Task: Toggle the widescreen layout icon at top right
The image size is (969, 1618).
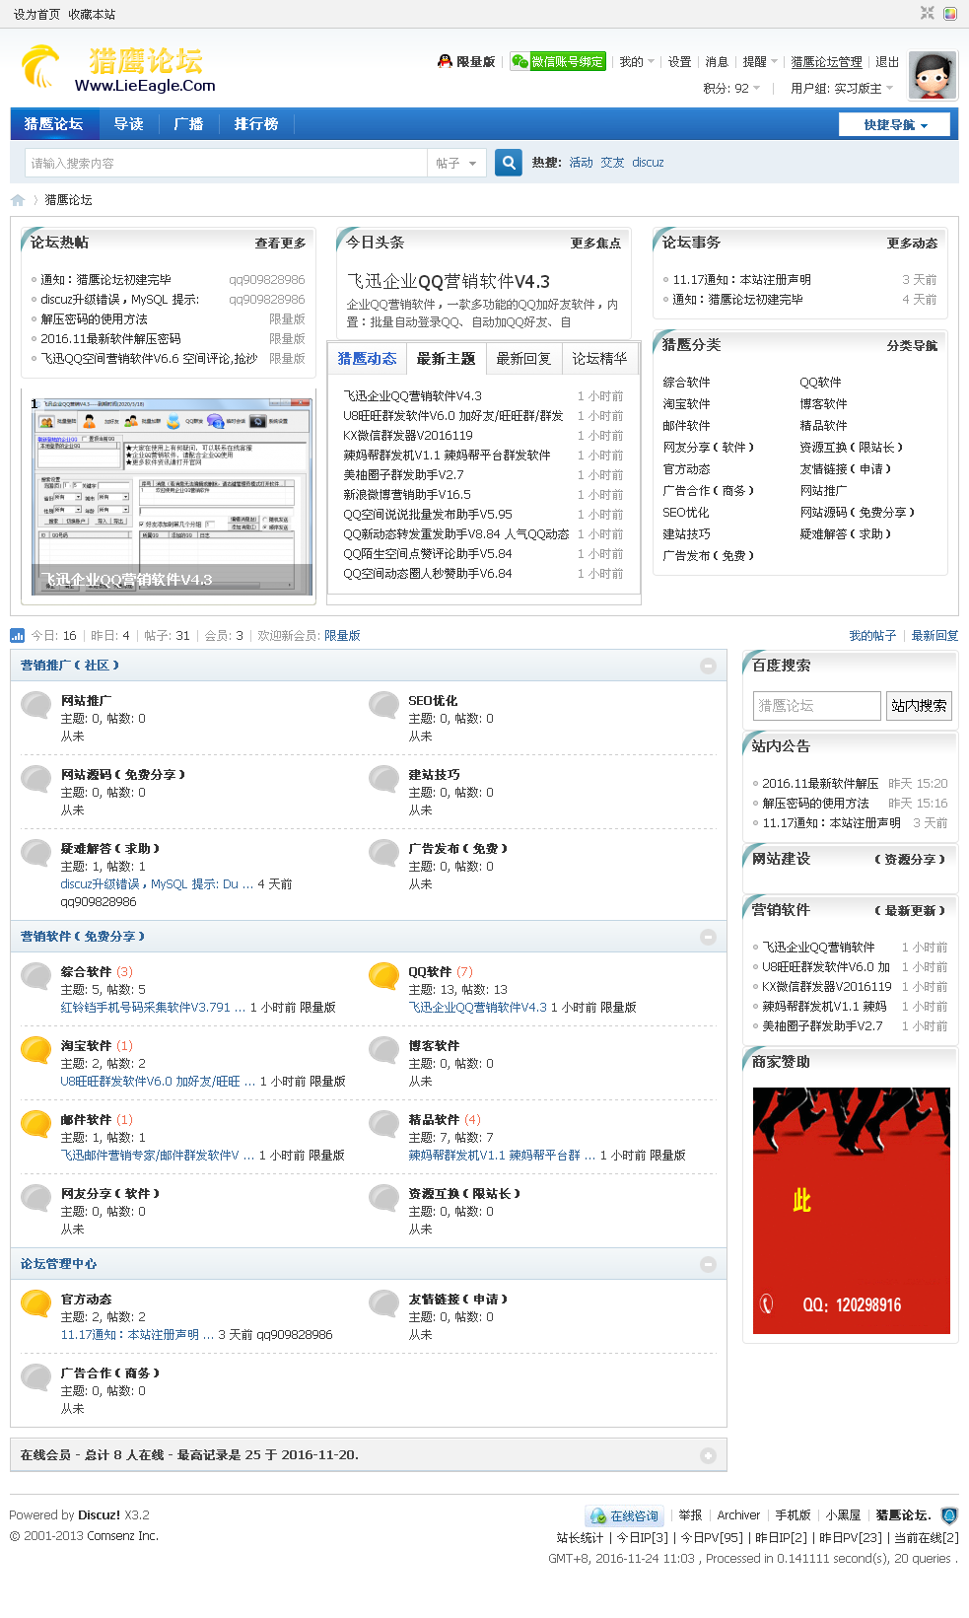Action: [928, 14]
